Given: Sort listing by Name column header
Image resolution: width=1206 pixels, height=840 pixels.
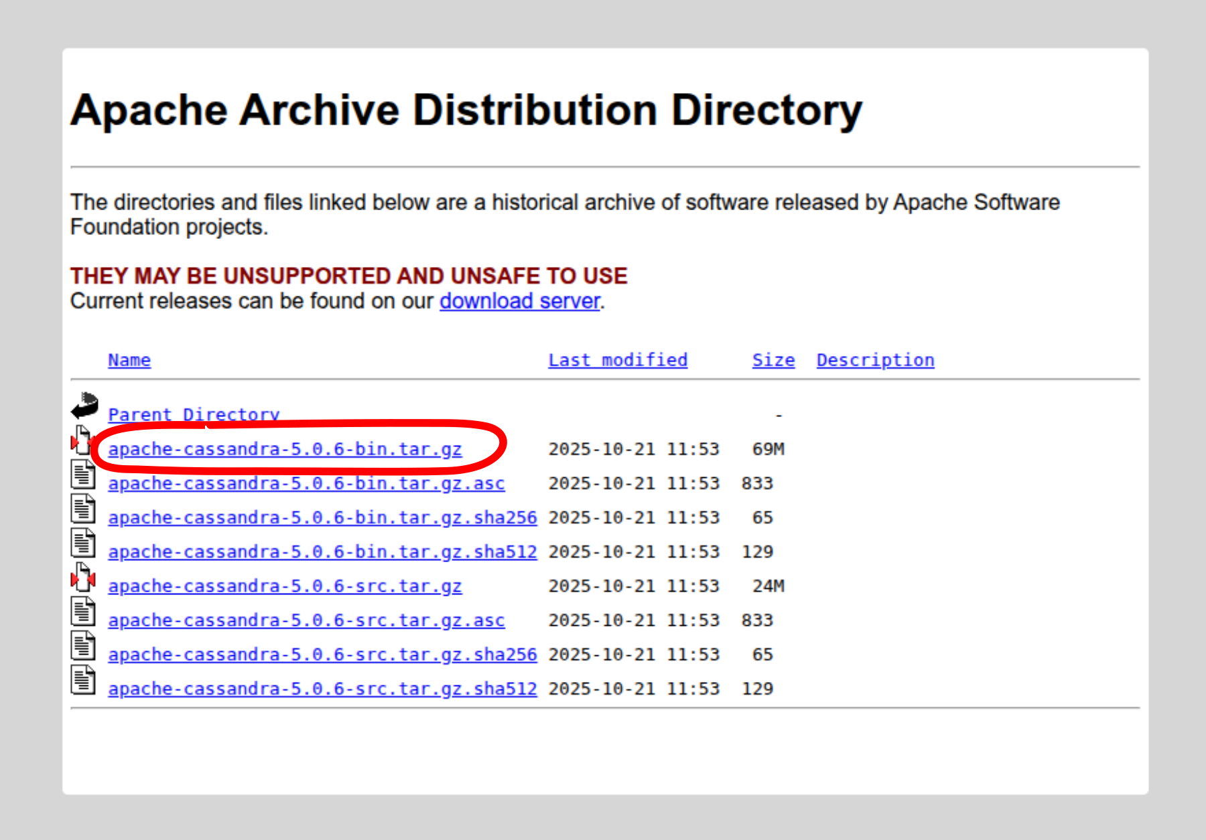Looking at the screenshot, I should [129, 360].
